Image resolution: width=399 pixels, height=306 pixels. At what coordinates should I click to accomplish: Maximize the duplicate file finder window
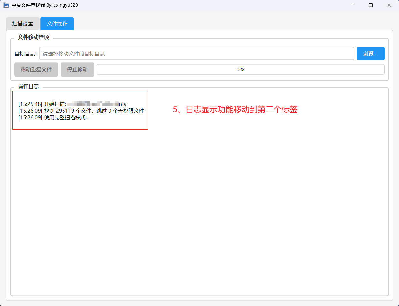tap(371, 5)
